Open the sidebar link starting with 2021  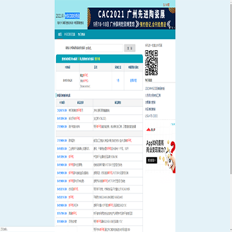coord(155,88)
